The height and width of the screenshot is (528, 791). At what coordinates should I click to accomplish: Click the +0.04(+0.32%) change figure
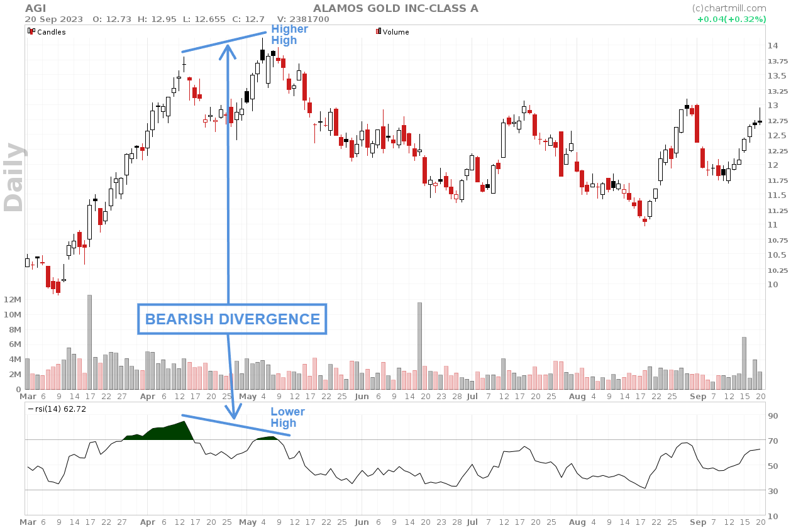tap(731, 19)
